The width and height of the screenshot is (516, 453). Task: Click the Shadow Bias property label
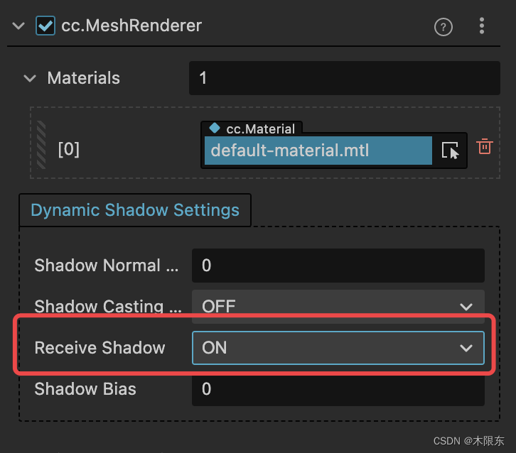[85, 389]
